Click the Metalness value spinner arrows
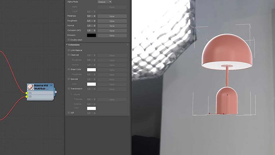275x155 pixels. 95,16
